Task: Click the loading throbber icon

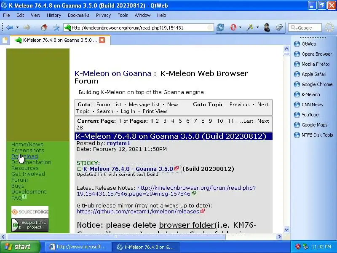Action: tap(329, 27)
